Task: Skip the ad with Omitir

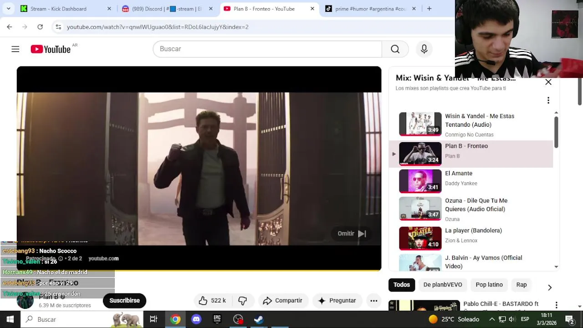Action: (352, 233)
